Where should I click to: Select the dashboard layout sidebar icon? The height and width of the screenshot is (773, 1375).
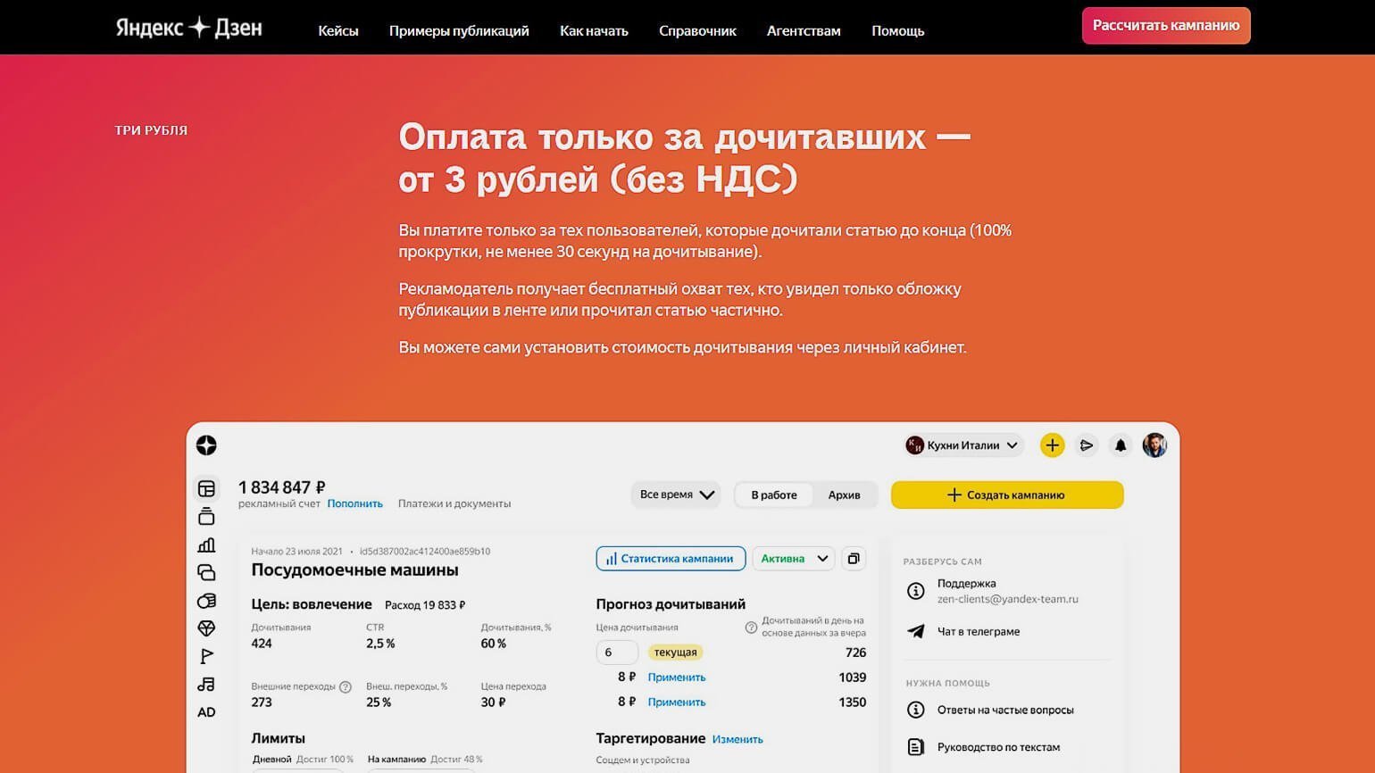[206, 488]
